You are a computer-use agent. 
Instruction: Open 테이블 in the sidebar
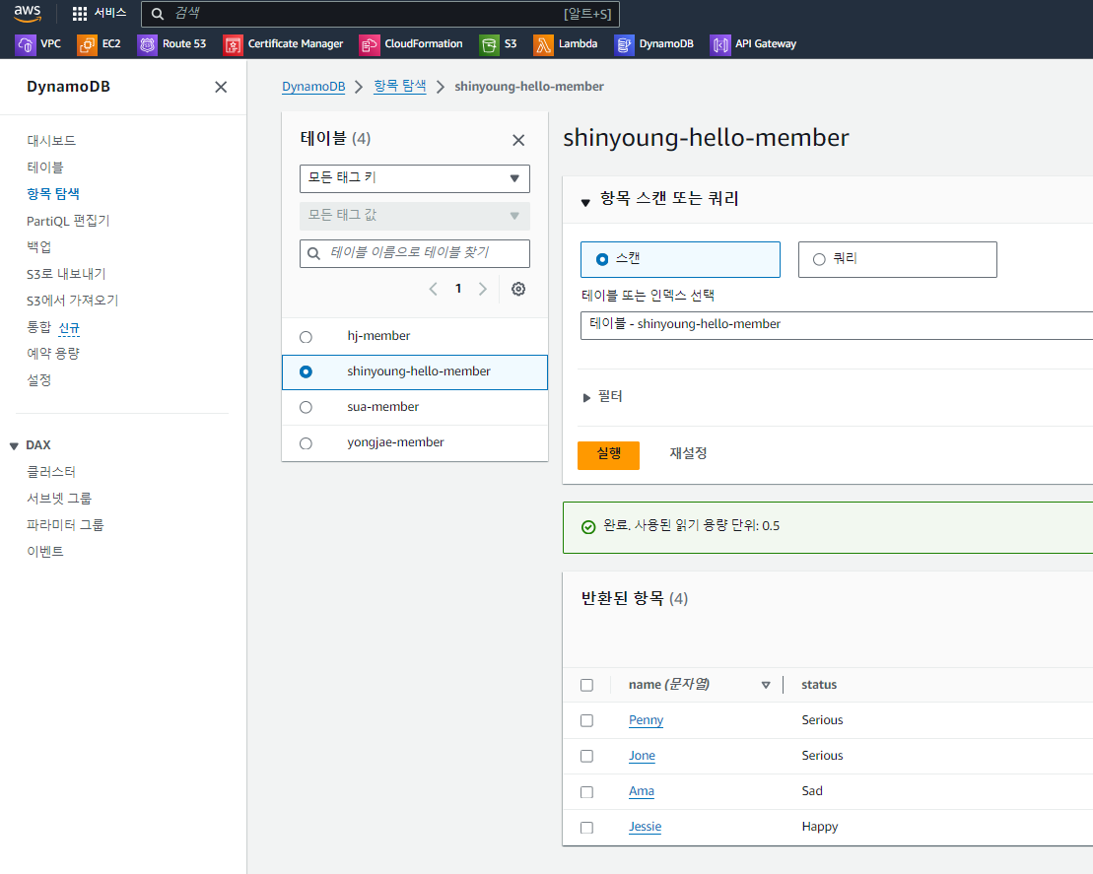tap(45, 168)
